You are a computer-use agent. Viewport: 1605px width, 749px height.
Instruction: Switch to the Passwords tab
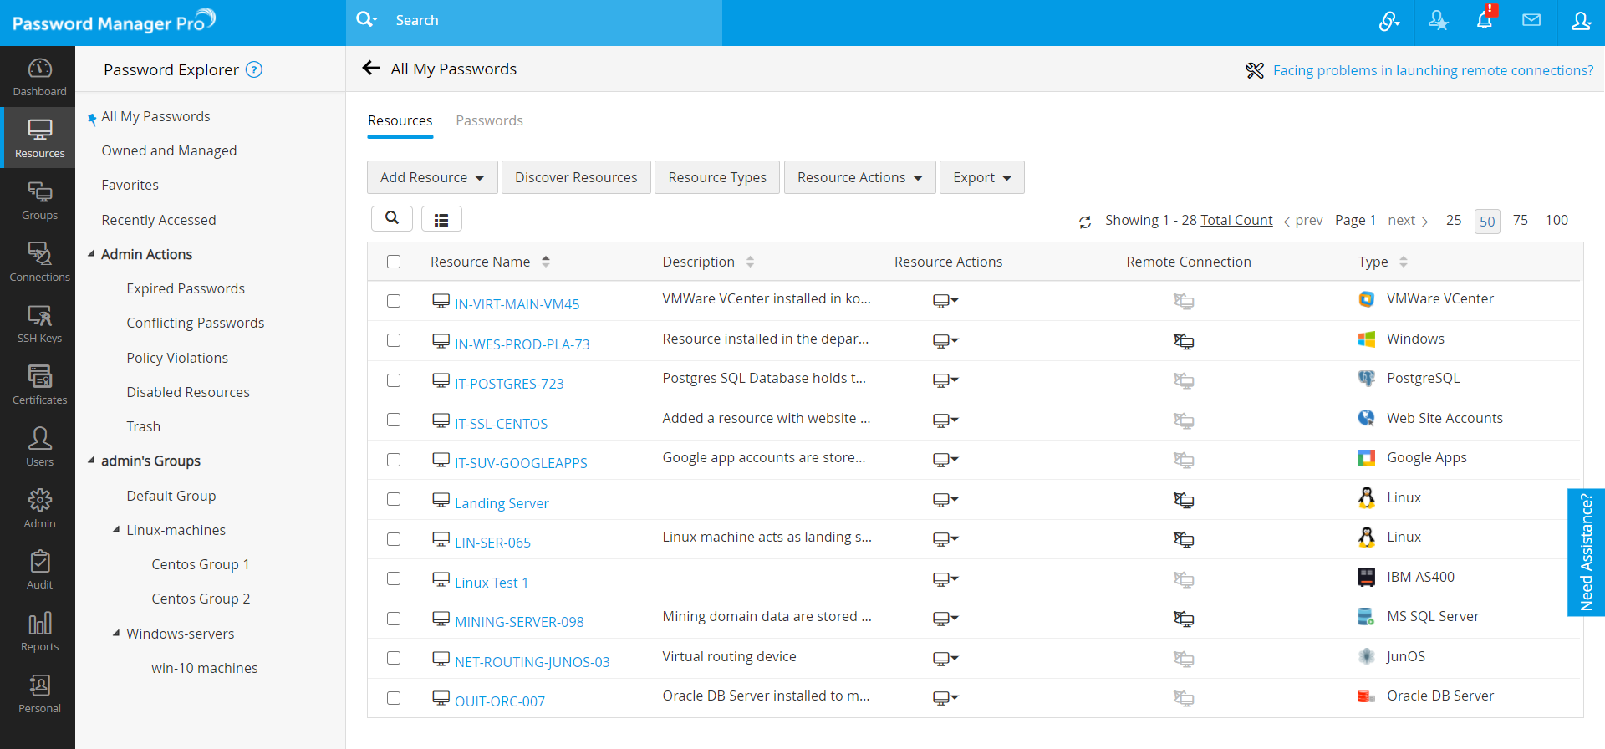point(489,120)
